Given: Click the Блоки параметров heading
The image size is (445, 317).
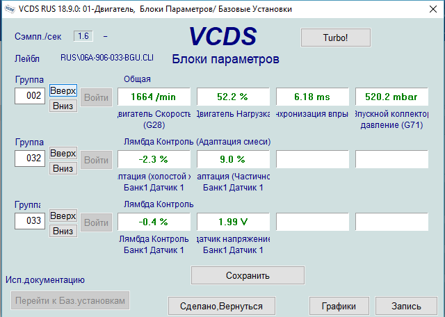Looking at the screenshot, I should pos(225,59).
